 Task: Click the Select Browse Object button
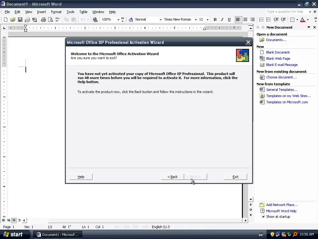pyautogui.click(x=251, y=209)
